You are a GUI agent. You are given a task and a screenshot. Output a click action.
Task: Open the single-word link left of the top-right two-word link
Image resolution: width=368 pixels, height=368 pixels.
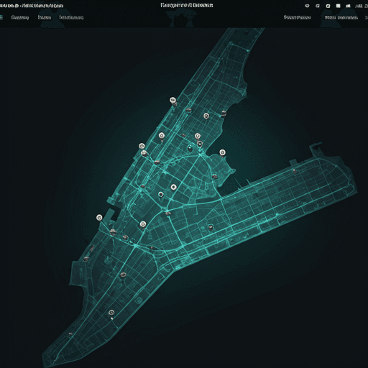tap(297, 17)
